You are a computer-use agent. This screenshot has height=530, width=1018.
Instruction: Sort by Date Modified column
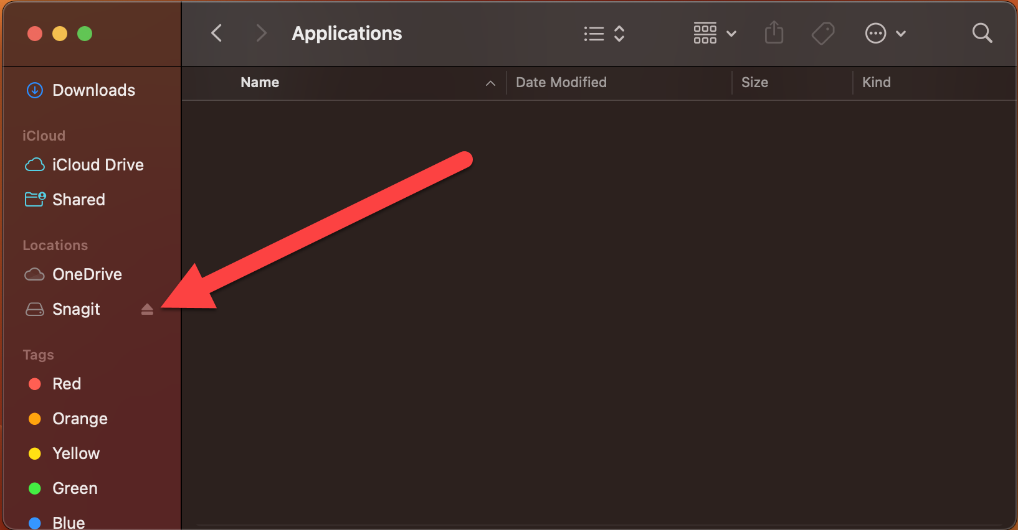coord(561,83)
